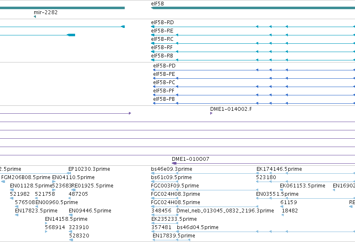355x242 pixels.
Task: Click the 568914 feature label
Action: point(55,227)
